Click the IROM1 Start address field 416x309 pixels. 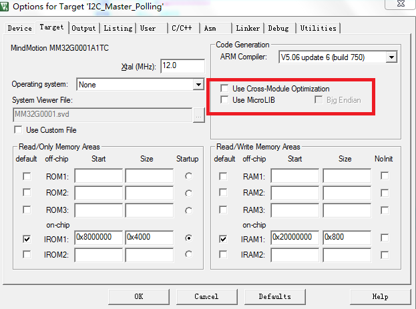click(x=98, y=238)
